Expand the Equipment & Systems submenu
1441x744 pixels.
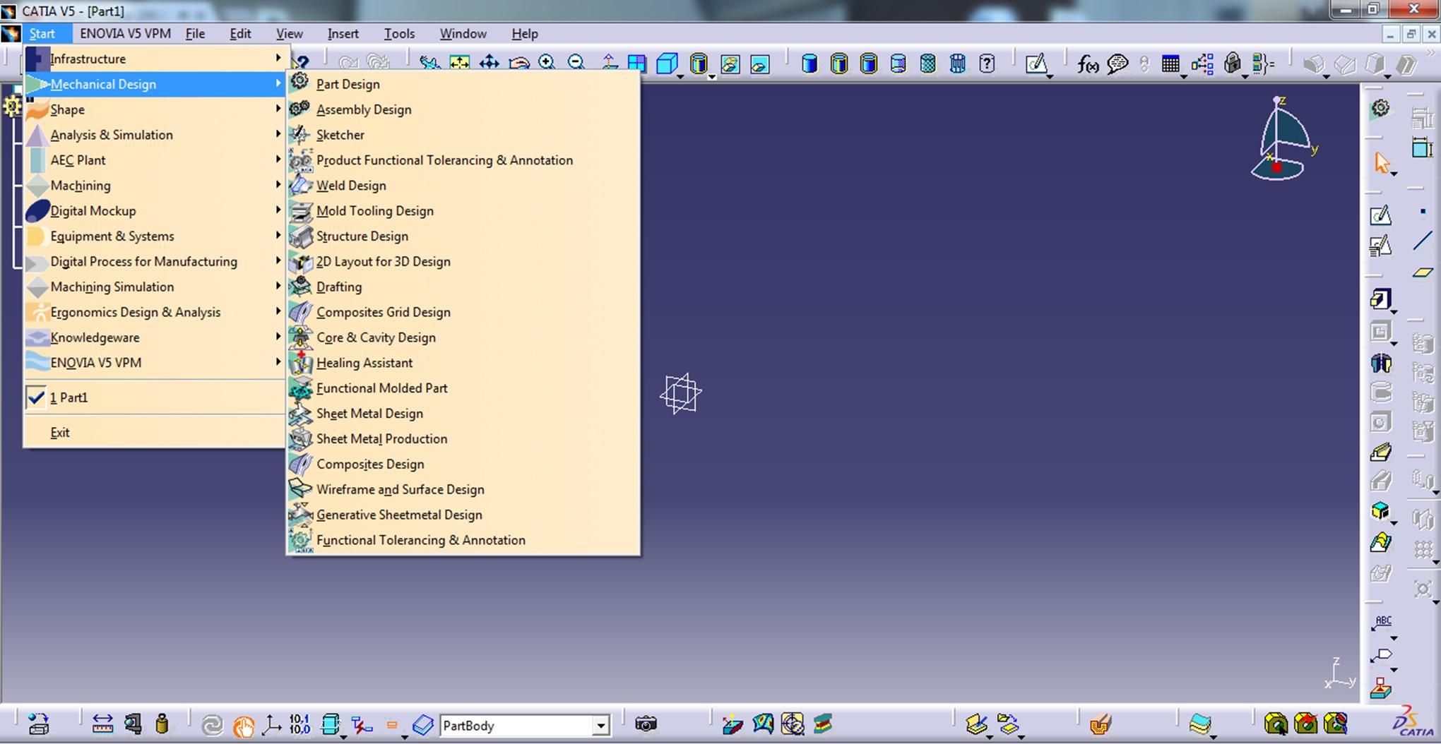(x=154, y=236)
